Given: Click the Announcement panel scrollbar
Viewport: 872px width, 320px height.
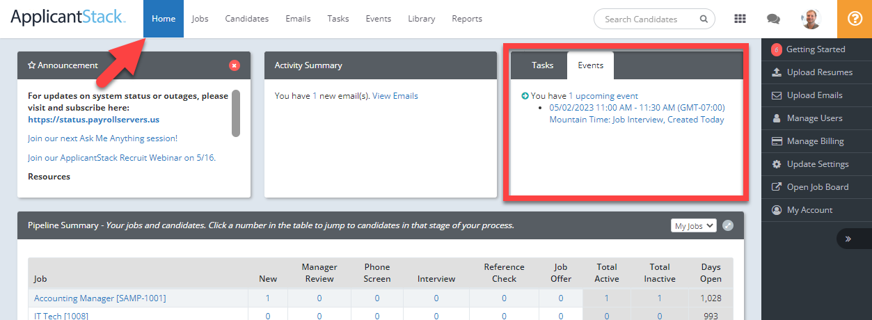Looking at the screenshot, I should [x=236, y=113].
